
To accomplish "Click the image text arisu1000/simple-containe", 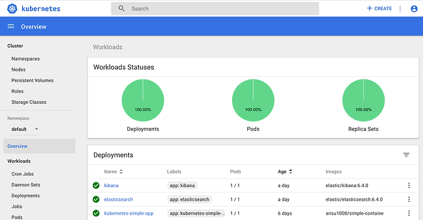I will point(354,214).
